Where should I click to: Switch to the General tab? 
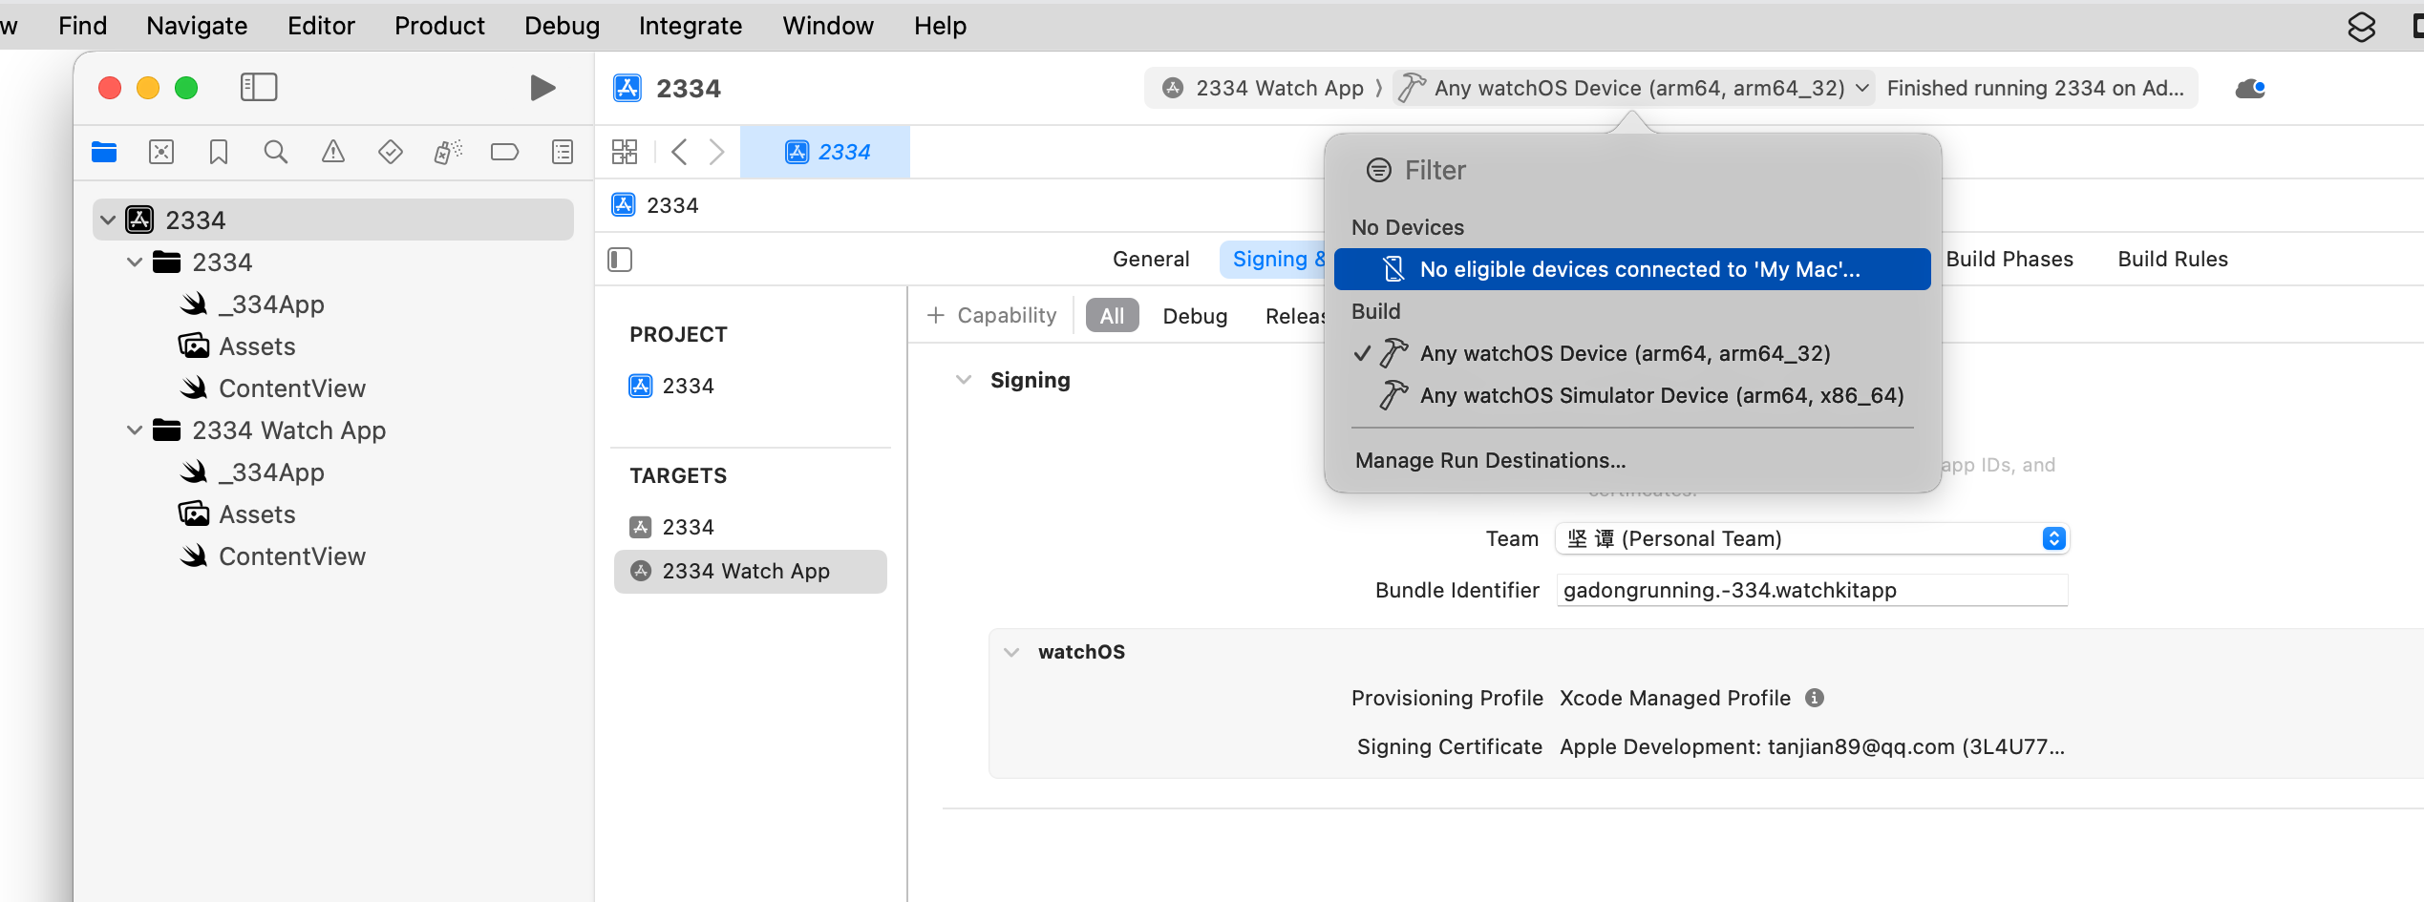tap(1151, 259)
